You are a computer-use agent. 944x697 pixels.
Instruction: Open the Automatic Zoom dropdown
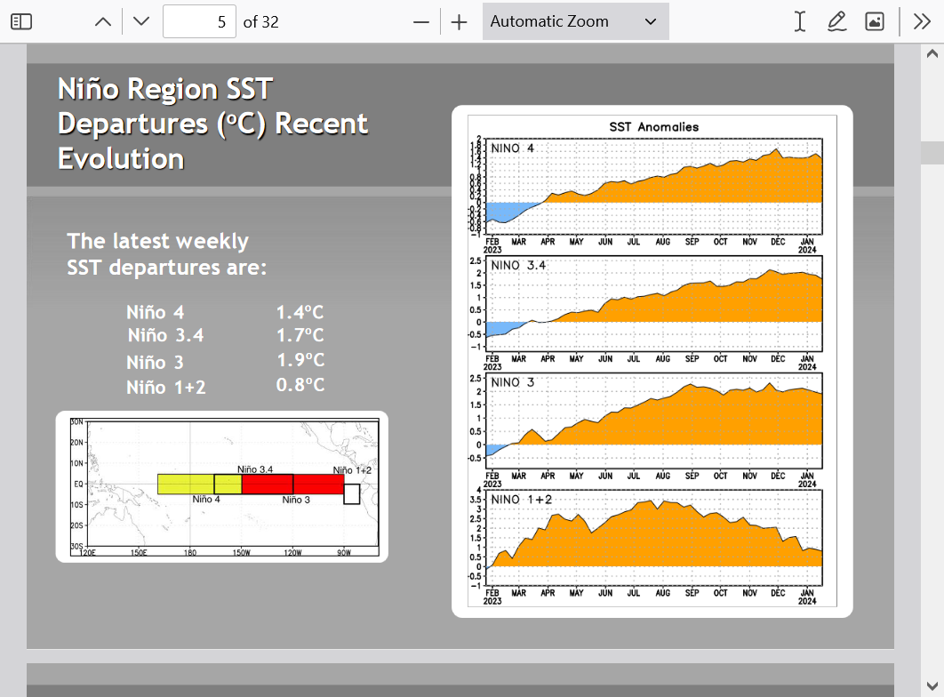click(x=575, y=21)
